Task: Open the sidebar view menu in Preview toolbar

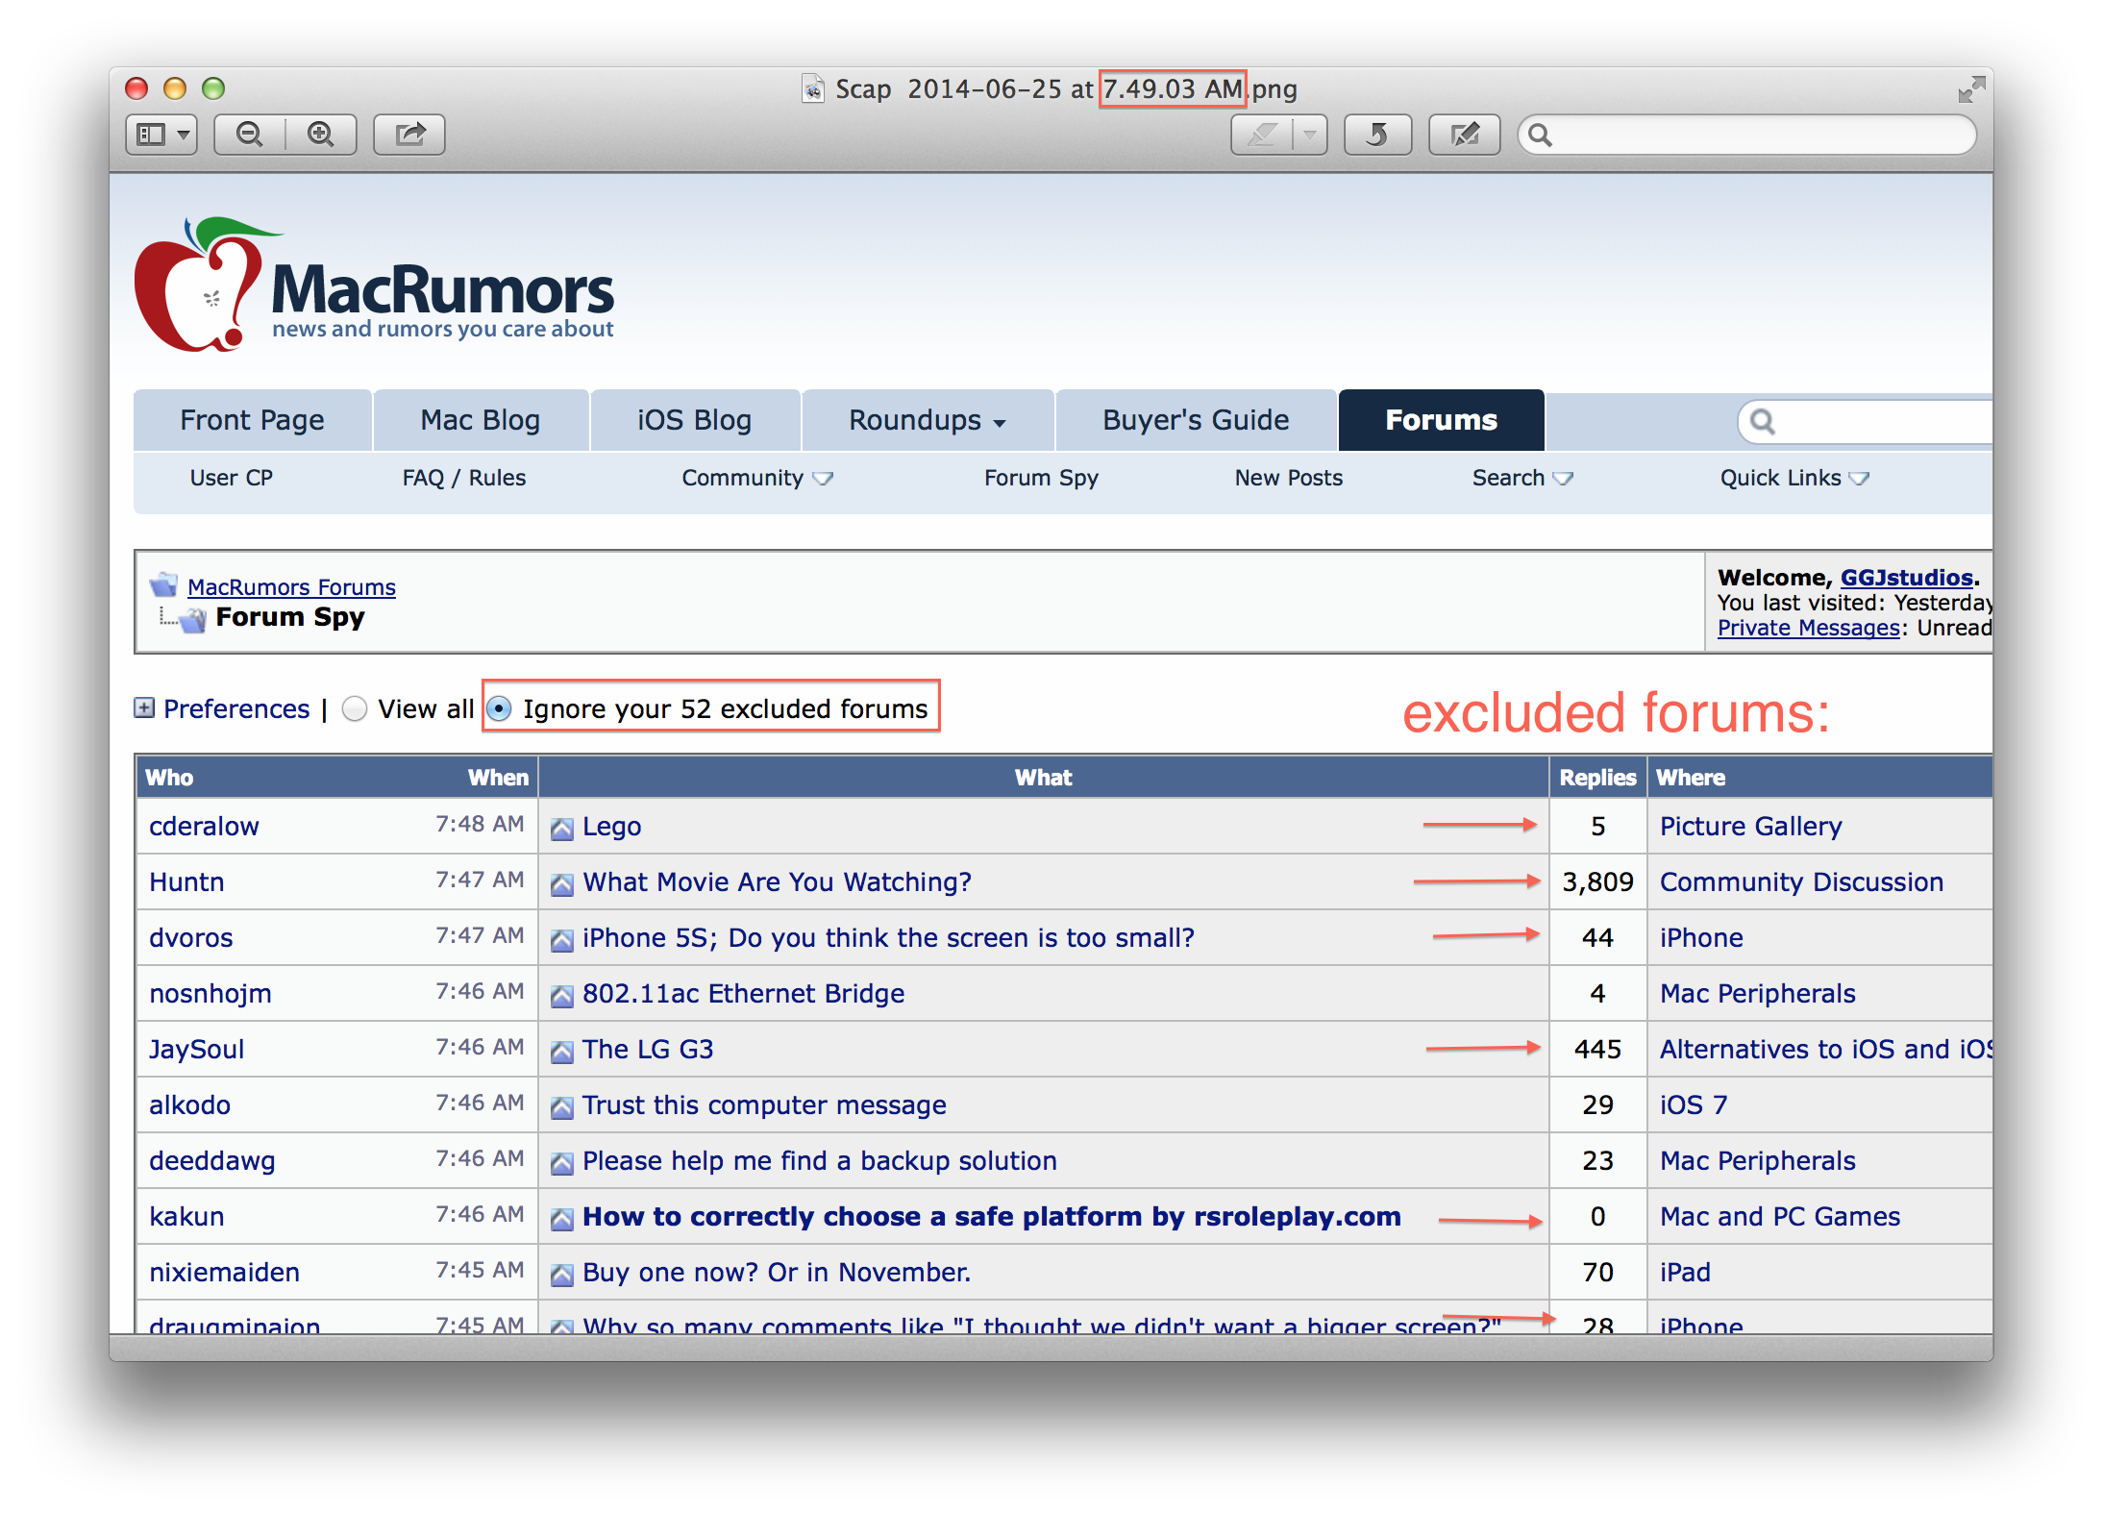Action: click(x=161, y=135)
